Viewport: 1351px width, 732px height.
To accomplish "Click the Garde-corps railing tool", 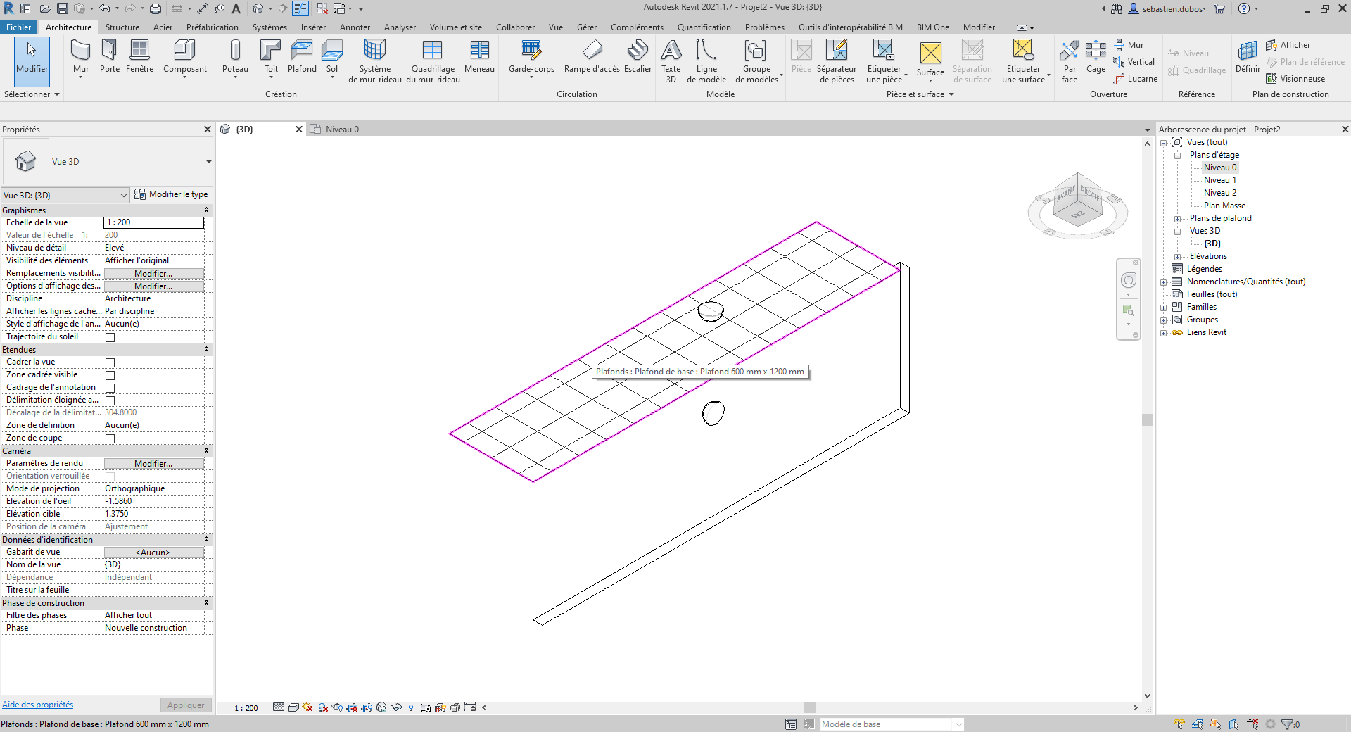I will click(531, 56).
